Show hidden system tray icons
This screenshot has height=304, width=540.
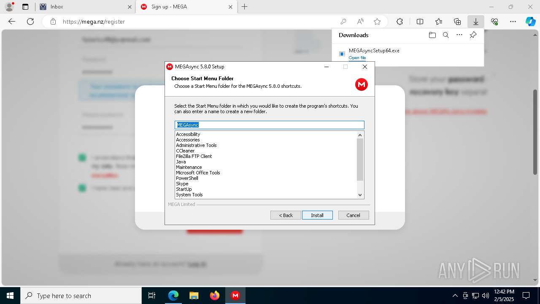click(x=455, y=296)
